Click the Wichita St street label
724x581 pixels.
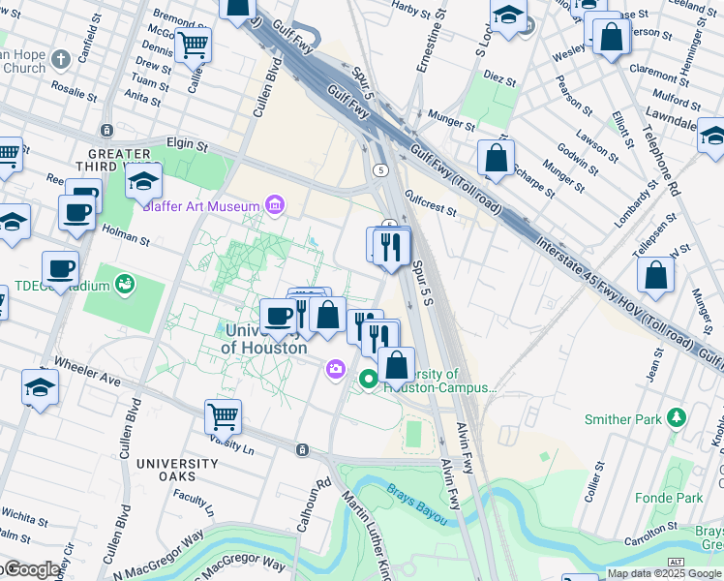(25, 517)
